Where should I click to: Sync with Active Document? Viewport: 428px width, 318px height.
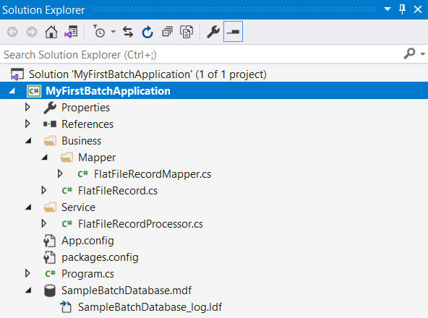click(x=128, y=32)
